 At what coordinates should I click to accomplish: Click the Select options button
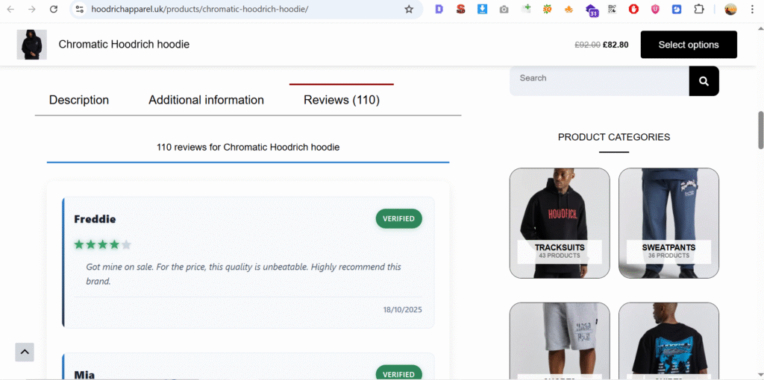point(688,45)
